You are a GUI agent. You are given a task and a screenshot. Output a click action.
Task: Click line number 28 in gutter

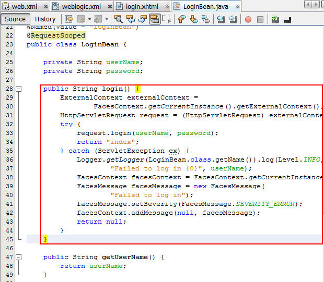(9, 89)
